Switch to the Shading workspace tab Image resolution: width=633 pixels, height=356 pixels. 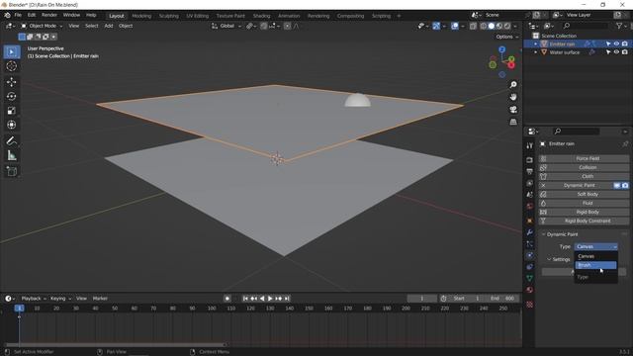(x=261, y=16)
